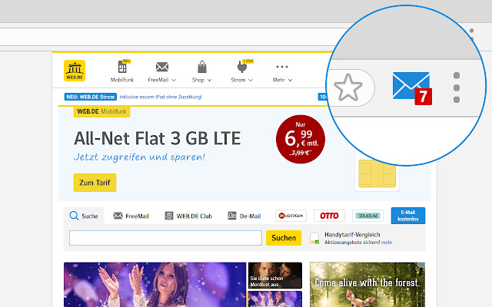492x307 pixels.
Task: Switch to the De-Mail tab label
Action: coord(250,216)
